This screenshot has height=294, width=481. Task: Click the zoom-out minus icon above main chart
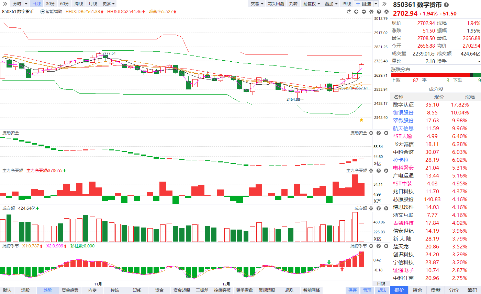pyautogui.click(x=364, y=12)
